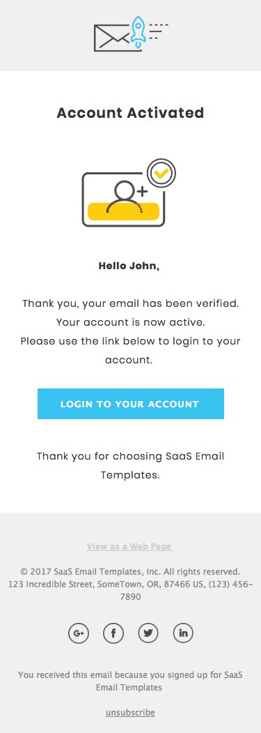The width and height of the screenshot is (261, 733).
Task: Click 'Thank you for choosing SaaS Email' text
Action: [x=131, y=456]
